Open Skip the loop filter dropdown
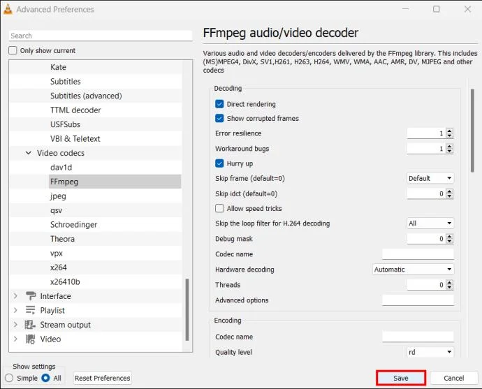The image size is (482, 389). click(430, 223)
